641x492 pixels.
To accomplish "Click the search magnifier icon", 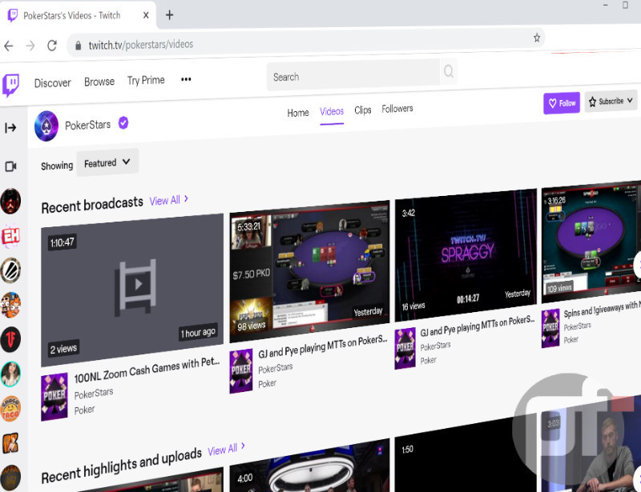I will tap(449, 73).
